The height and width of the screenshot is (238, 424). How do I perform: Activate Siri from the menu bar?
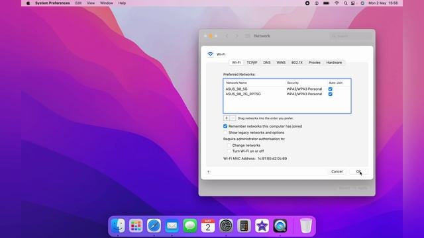click(x=362, y=3)
